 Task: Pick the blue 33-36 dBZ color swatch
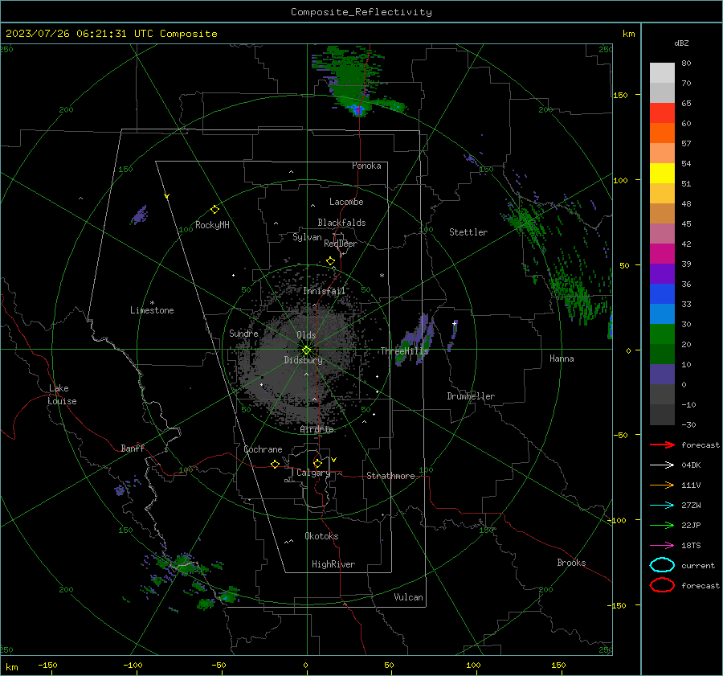click(x=662, y=294)
